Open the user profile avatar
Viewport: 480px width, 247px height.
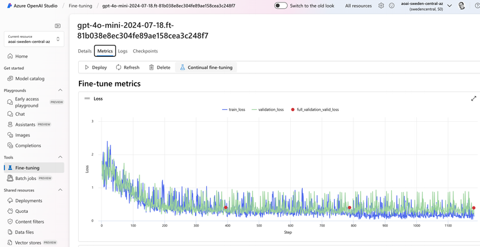(462, 6)
